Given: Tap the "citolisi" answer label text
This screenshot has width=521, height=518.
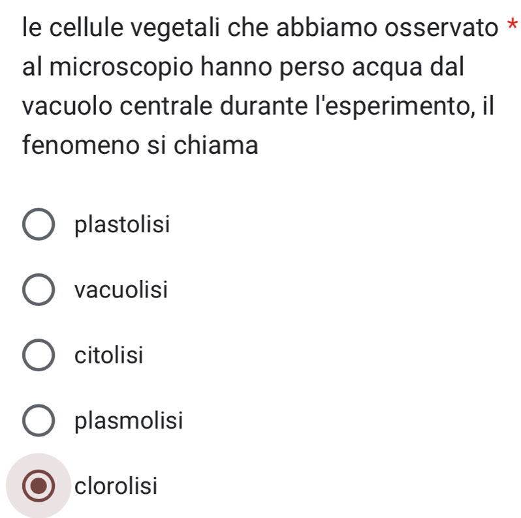Looking at the screenshot, I should tap(108, 356).
